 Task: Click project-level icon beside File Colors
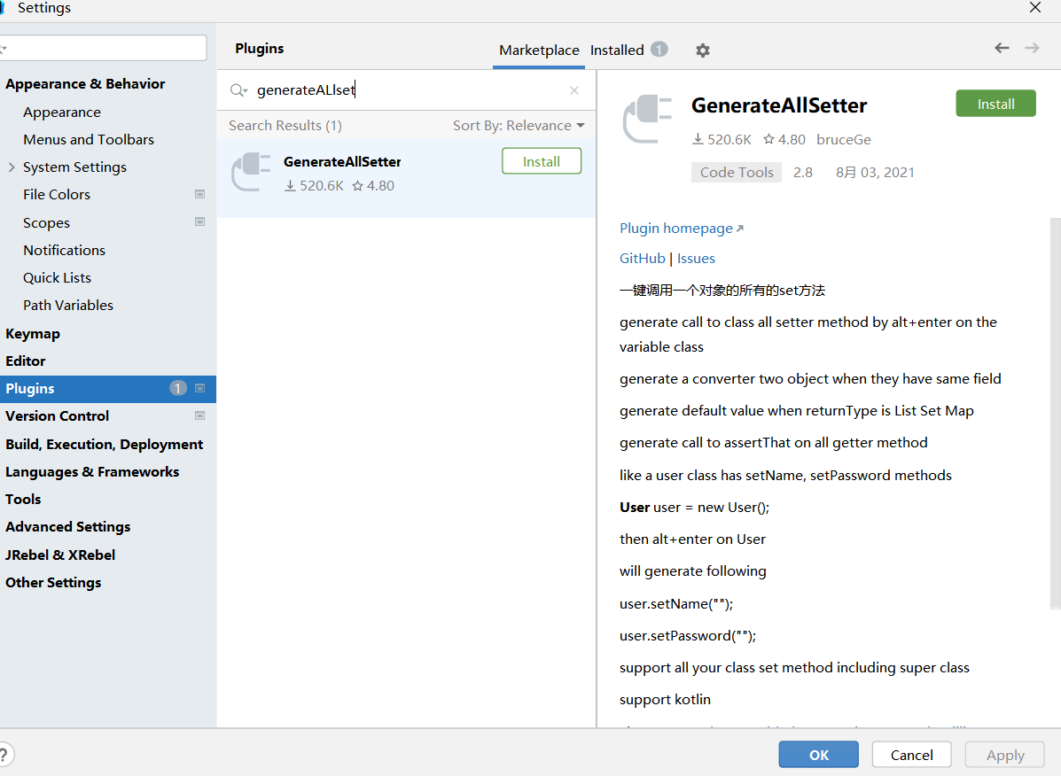[x=199, y=194]
